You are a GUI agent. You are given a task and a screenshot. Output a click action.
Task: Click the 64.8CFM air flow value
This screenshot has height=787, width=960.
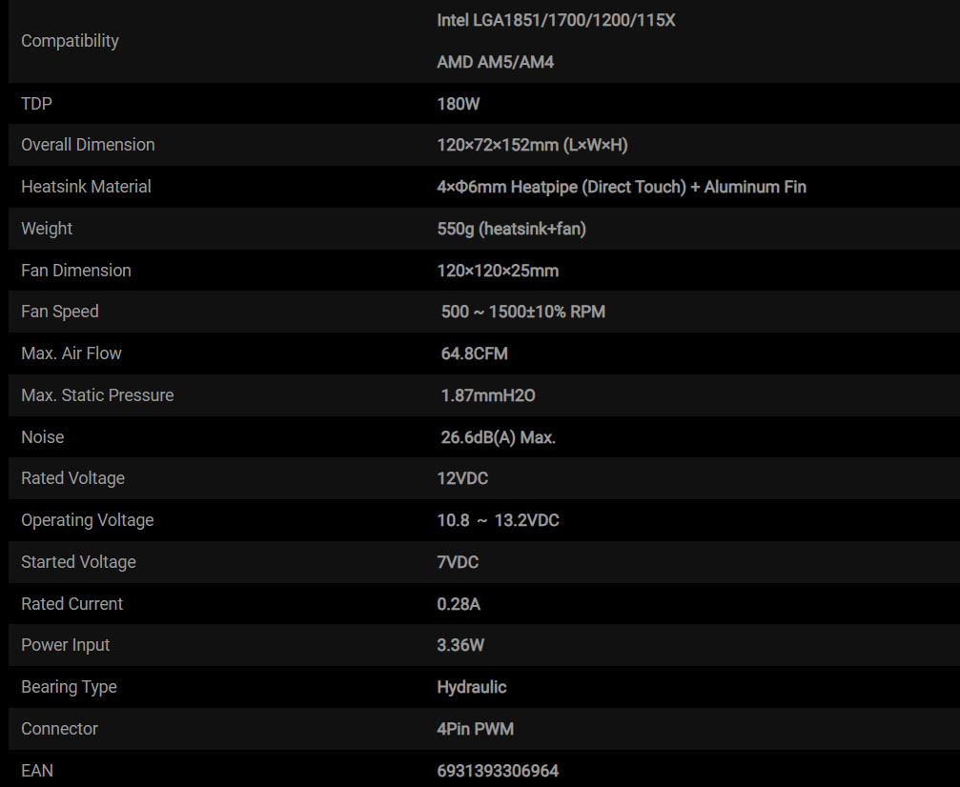click(474, 353)
